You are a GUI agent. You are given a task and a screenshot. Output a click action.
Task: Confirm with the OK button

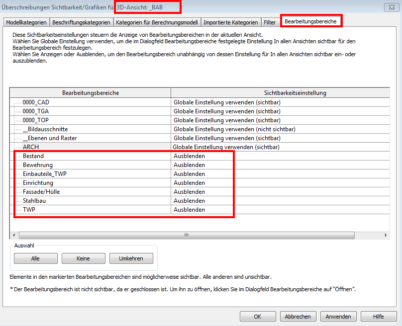point(257,317)
